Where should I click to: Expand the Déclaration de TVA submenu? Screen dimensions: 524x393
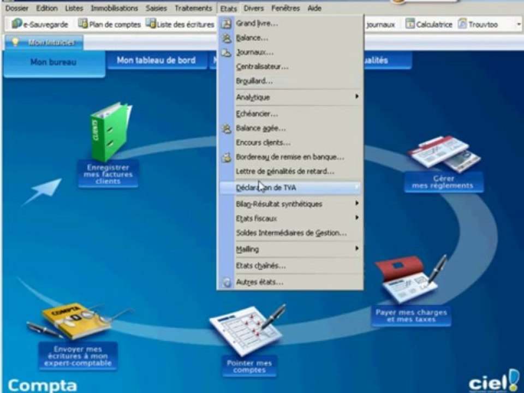click(x=290, y=187)
